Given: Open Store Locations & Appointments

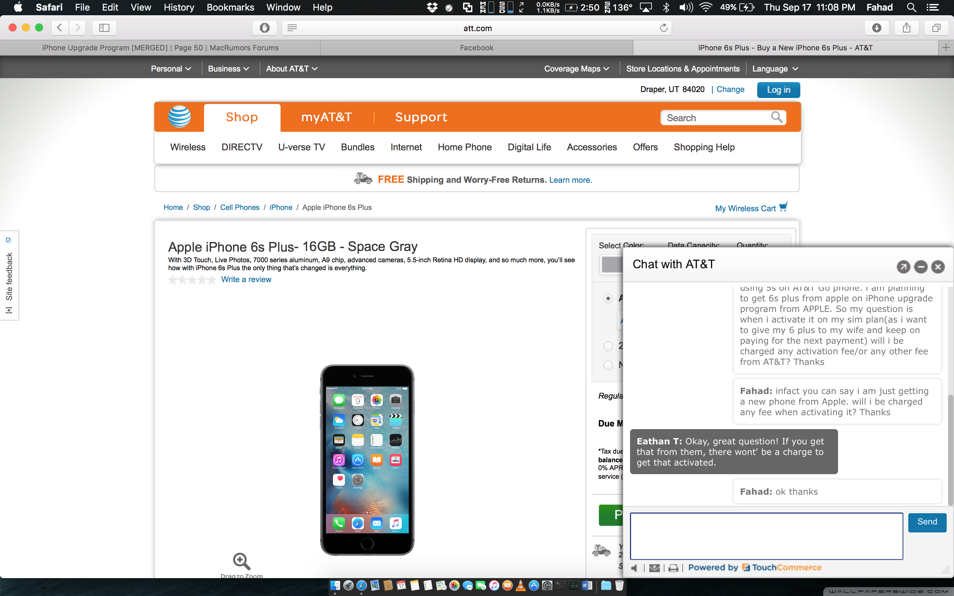Looking at the screenshot, I should [683, 69].
